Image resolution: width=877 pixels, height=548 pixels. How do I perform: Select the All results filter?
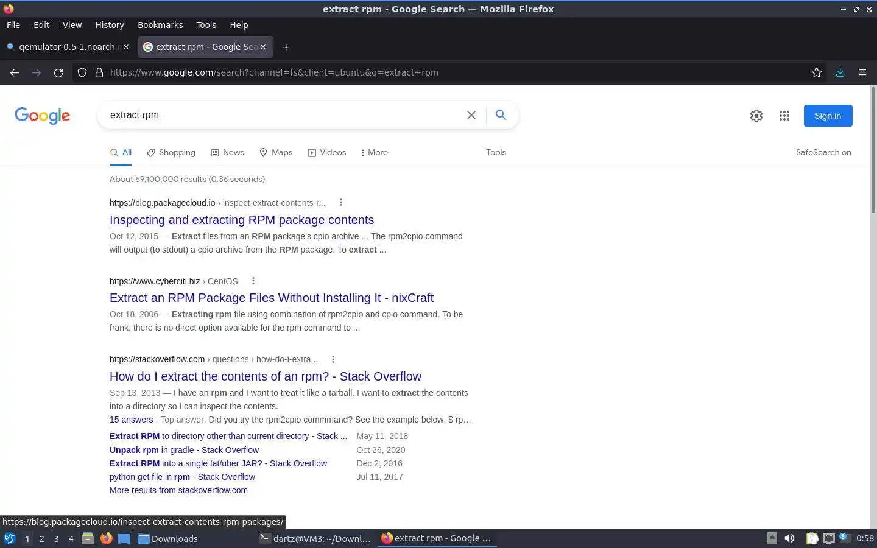click(x=121, y=152)
